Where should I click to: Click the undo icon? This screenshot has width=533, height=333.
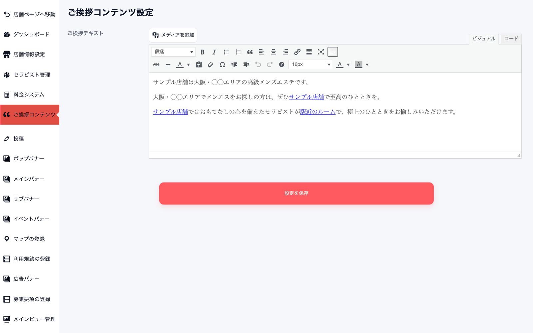pos(258,65)
